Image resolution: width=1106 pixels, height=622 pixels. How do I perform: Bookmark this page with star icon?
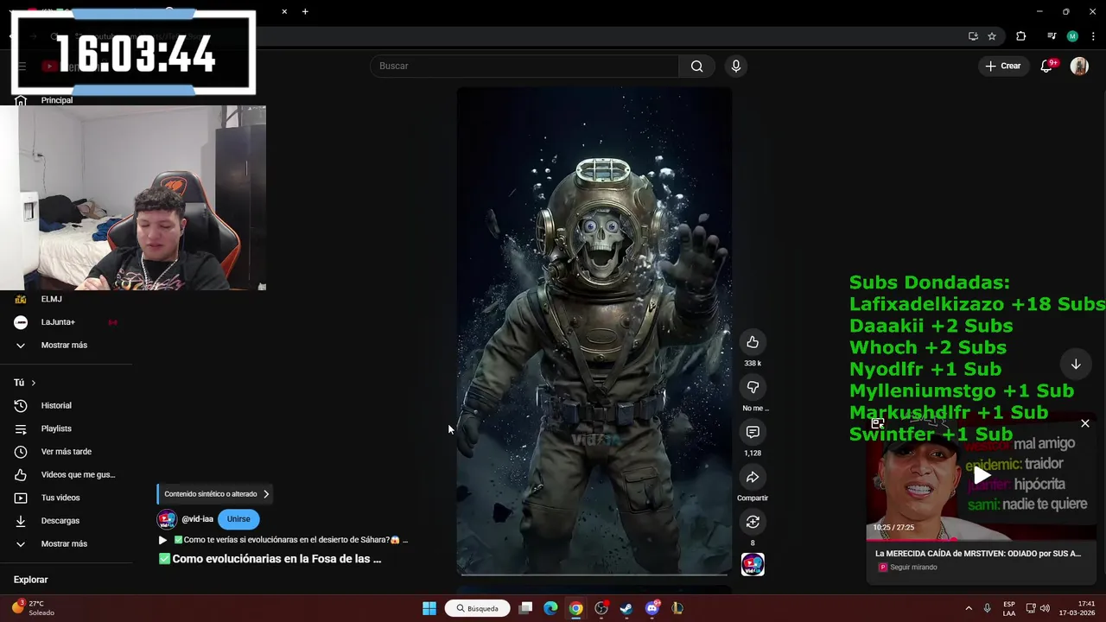click(x=992, y=36)
